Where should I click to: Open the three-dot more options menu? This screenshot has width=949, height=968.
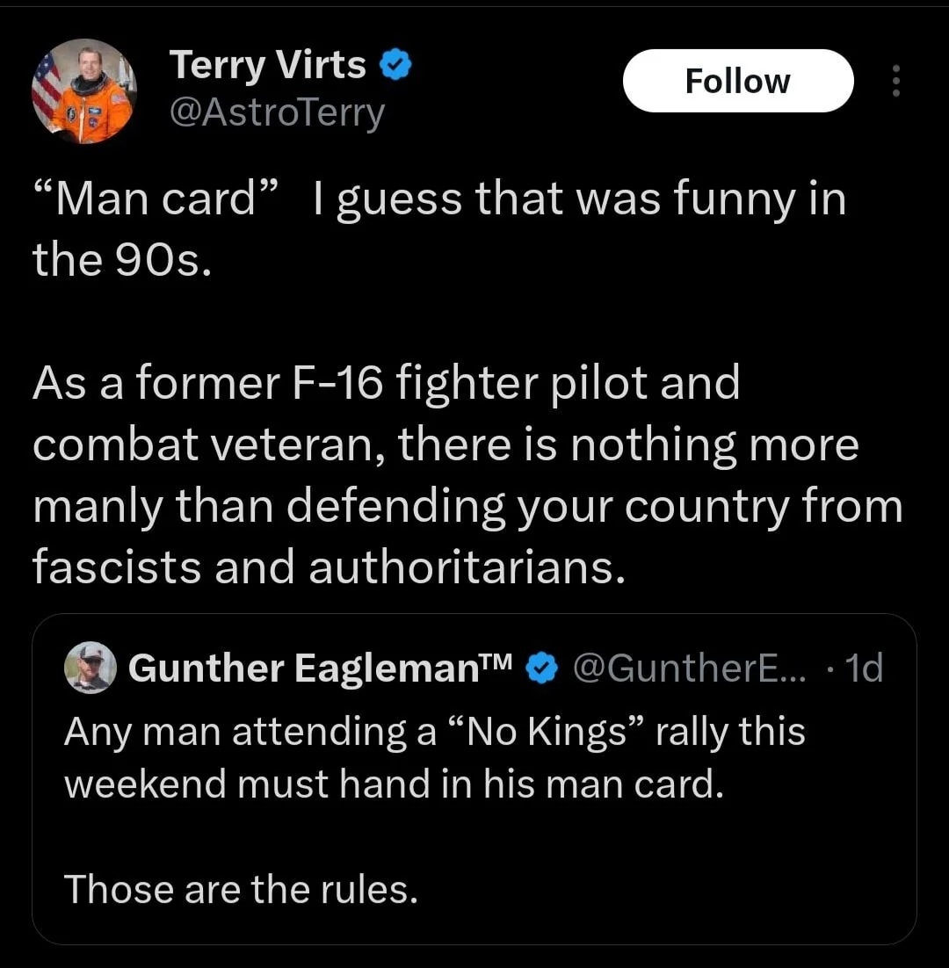pos(896,81)
